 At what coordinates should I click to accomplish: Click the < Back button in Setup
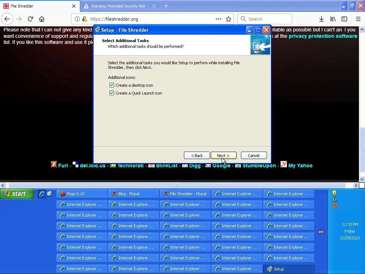point(197,156)
